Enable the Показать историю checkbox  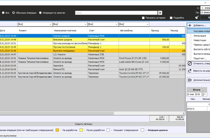coord(144,18)
